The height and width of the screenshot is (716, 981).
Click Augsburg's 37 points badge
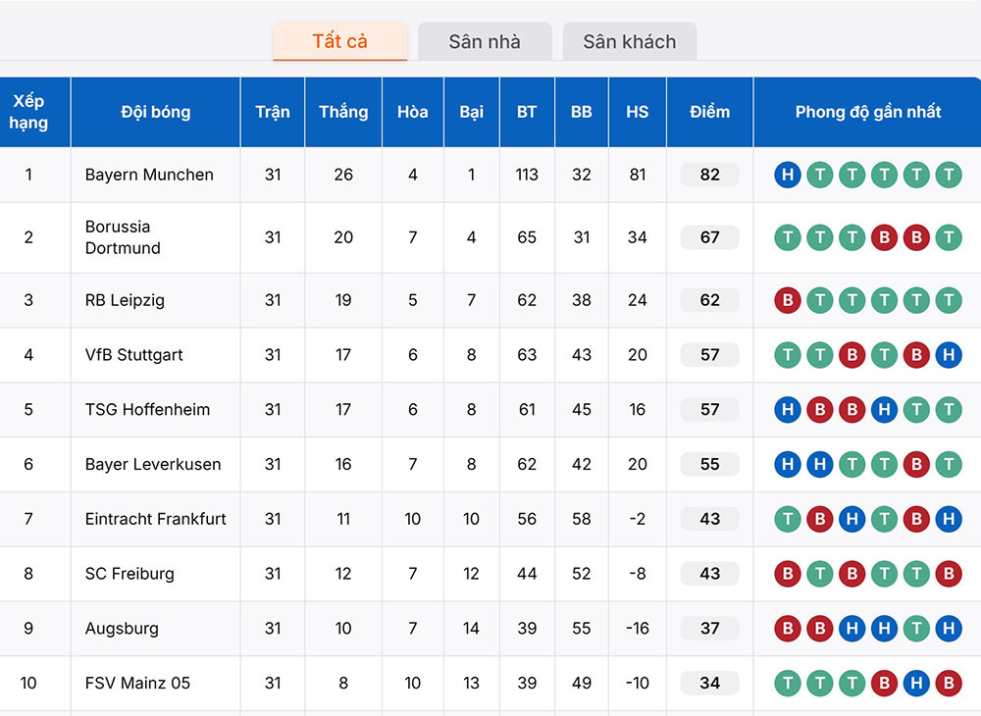point(710,629)
